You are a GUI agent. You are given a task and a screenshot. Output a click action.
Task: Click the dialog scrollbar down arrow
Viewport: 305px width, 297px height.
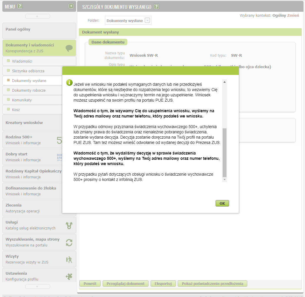[x=225, y=179]
